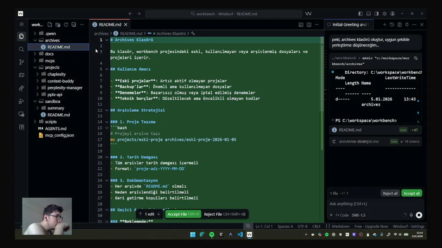Open Windsurf - Settings status item
The height and width of the screenshot is (248, 442).
[x=409, y=226]
